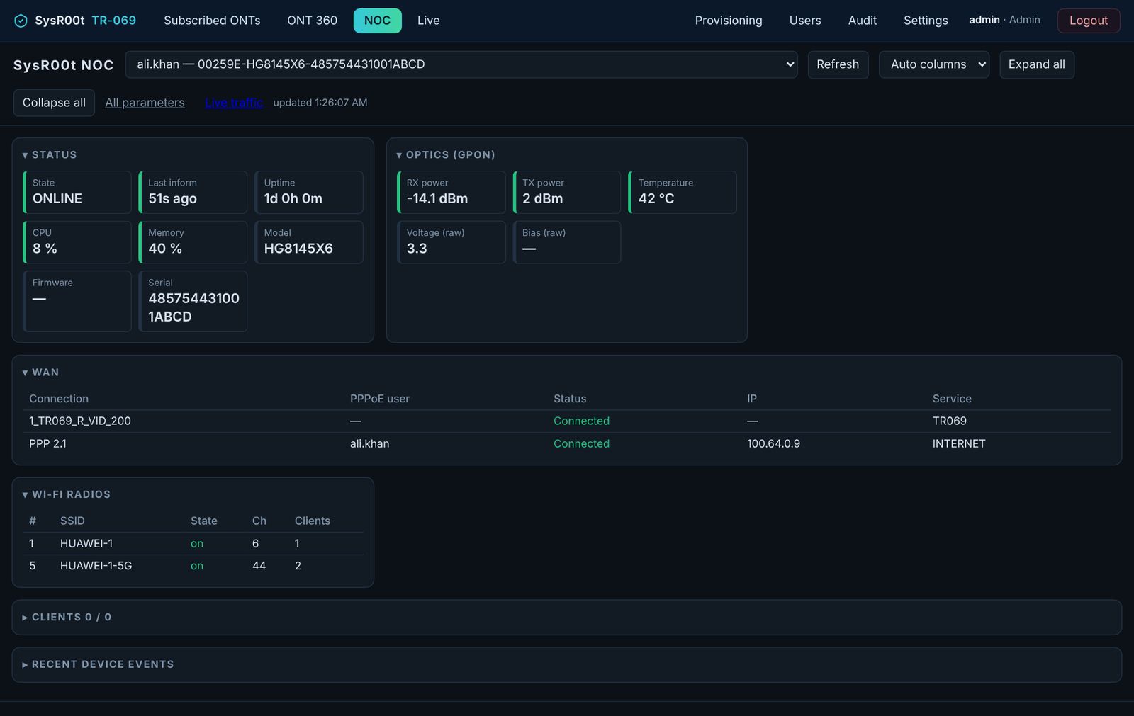Select the NOC tab
Viewport: 1134px width, 716px height.
tap(377, 21)
